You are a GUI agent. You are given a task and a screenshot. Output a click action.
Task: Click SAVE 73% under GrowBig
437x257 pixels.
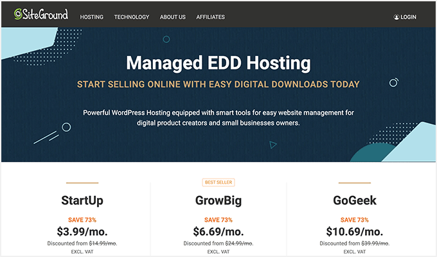click(x=219, y=220)
